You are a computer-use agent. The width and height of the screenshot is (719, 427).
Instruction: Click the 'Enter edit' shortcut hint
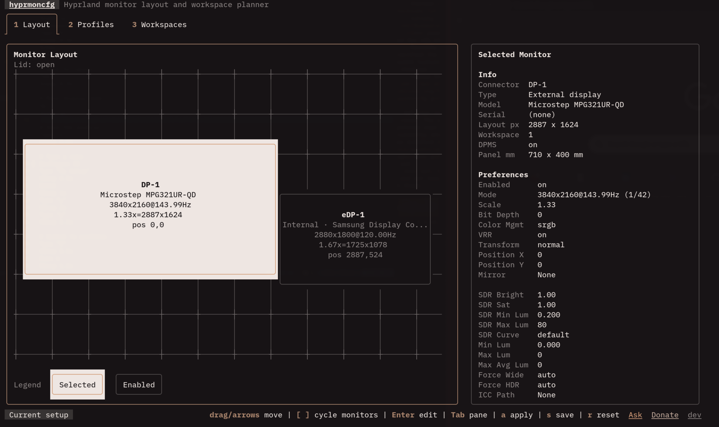click(414, 415)
